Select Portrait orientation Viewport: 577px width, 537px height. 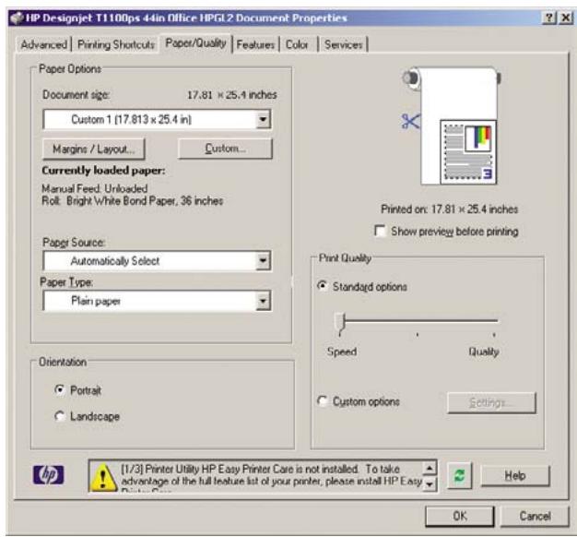click(x=59, y=389)
